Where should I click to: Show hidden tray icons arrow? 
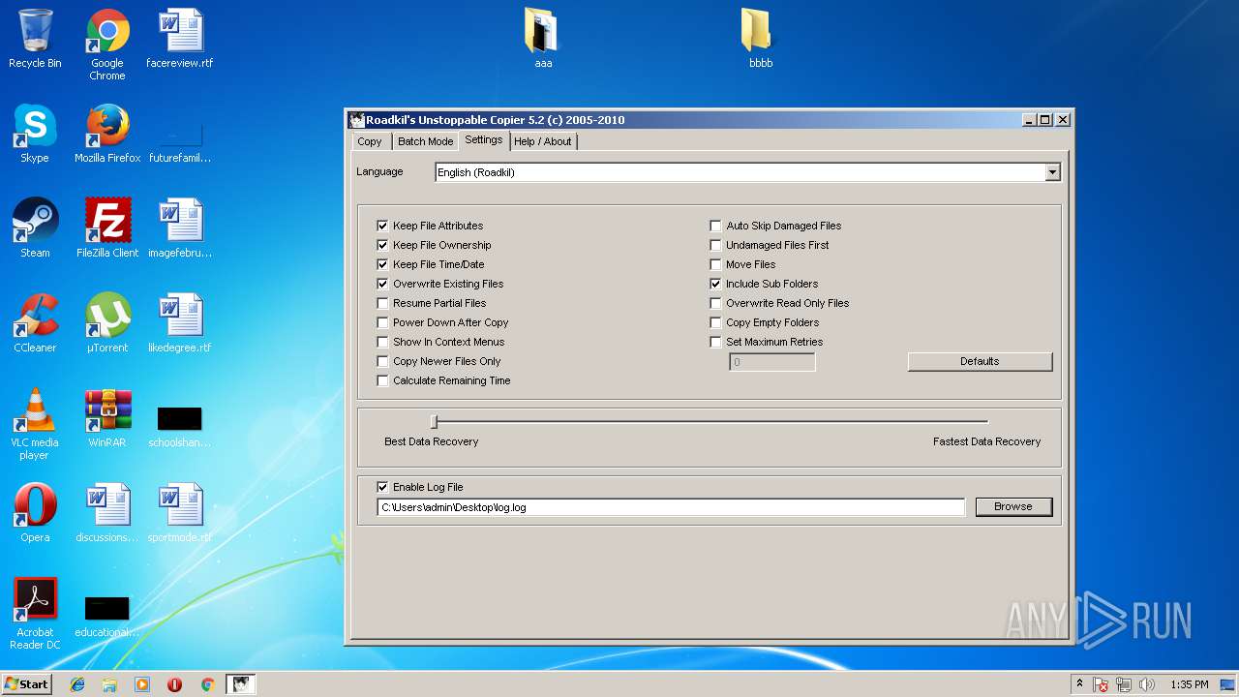(1079, 684)
